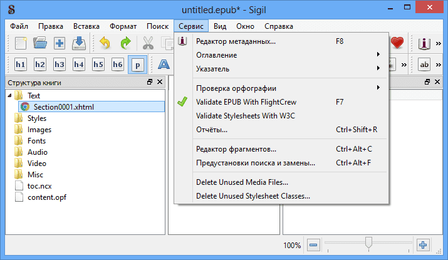Expand the Указатель submenu

point(212,68)
